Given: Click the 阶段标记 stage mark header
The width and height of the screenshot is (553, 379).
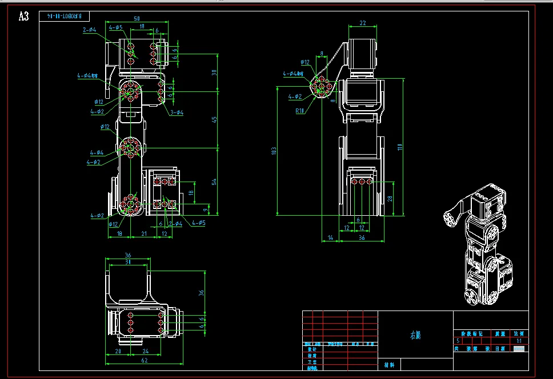Looking at the screenshot, I should click(x=472, y=333).
